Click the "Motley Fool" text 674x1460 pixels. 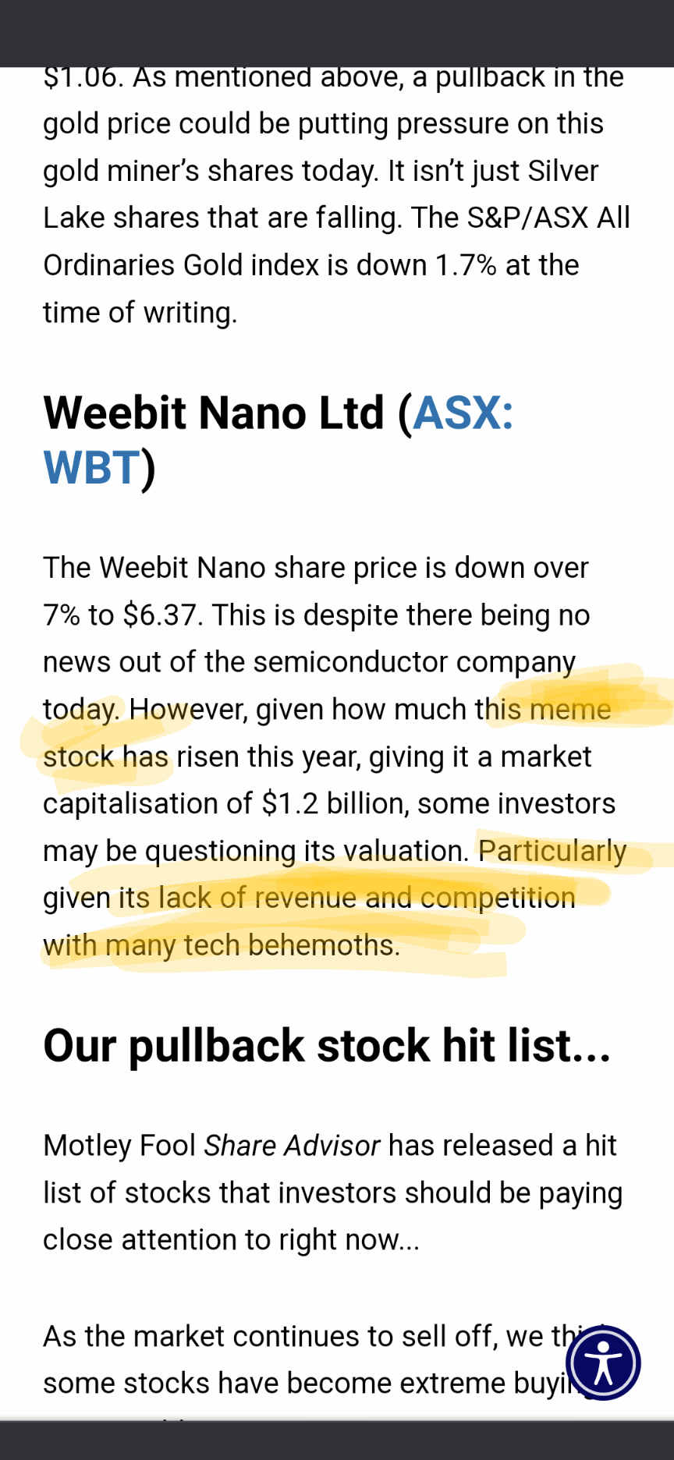[119, 1146]
